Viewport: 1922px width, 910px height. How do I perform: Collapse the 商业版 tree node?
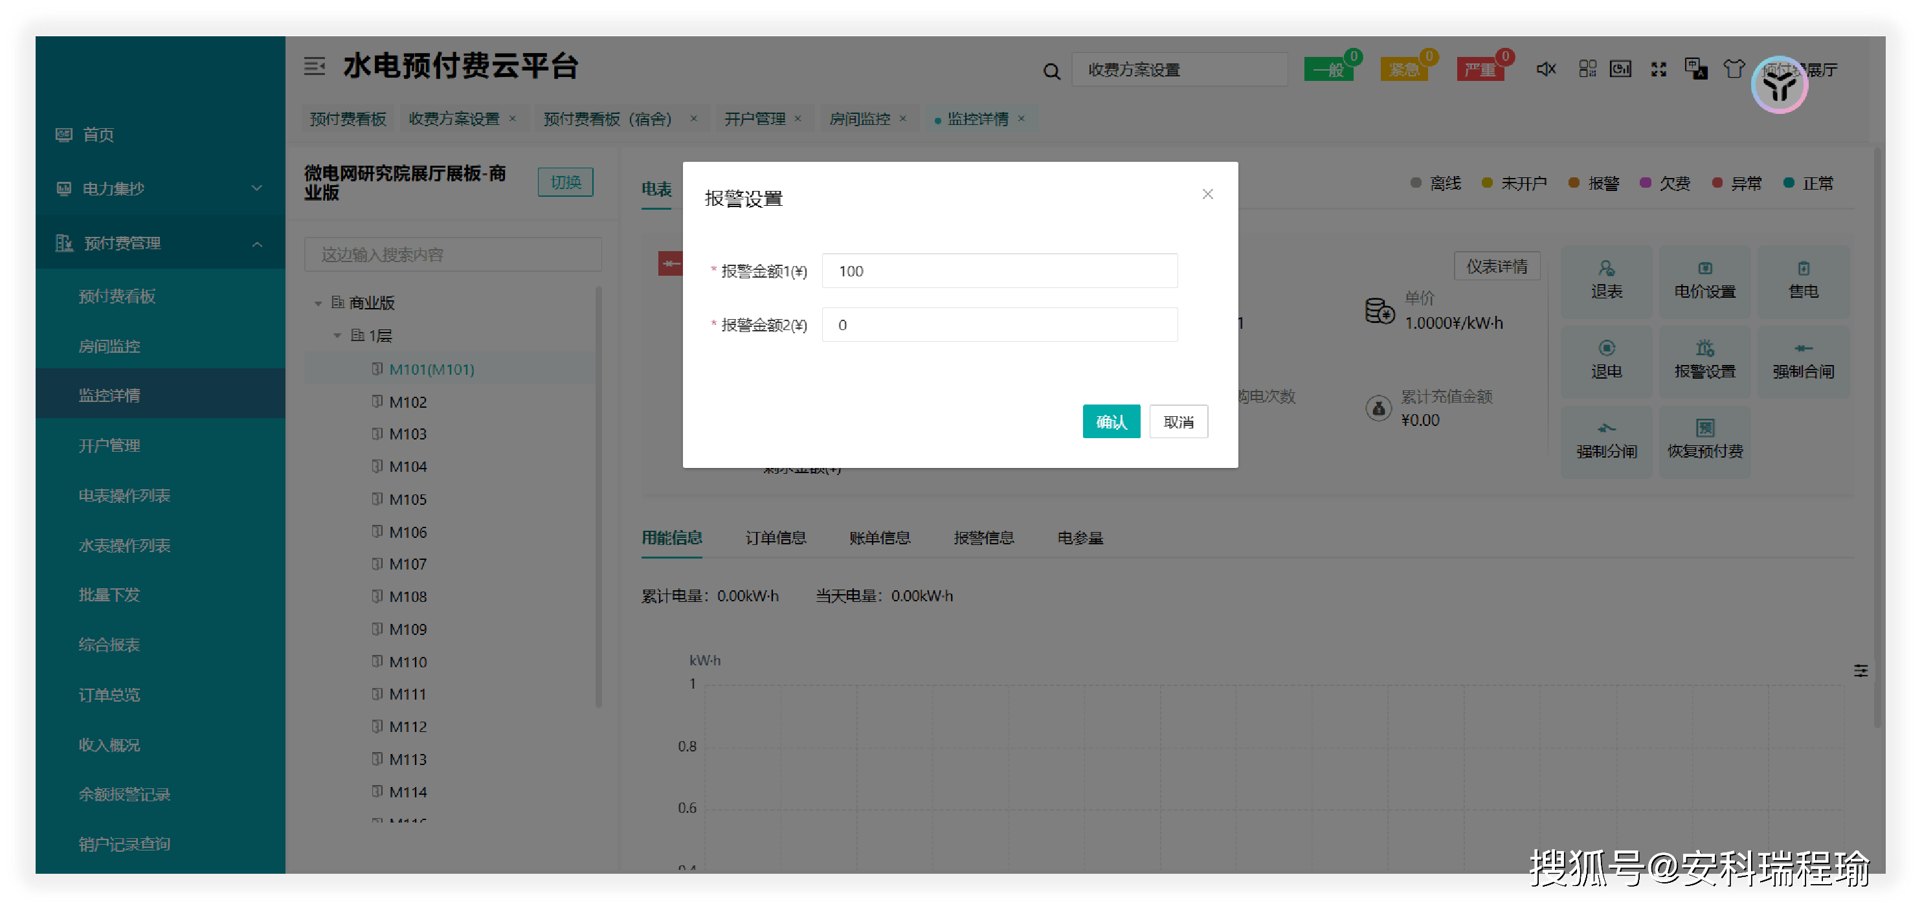(x=318, y=304)
